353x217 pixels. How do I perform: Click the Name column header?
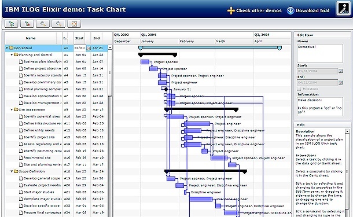[31, 38]
